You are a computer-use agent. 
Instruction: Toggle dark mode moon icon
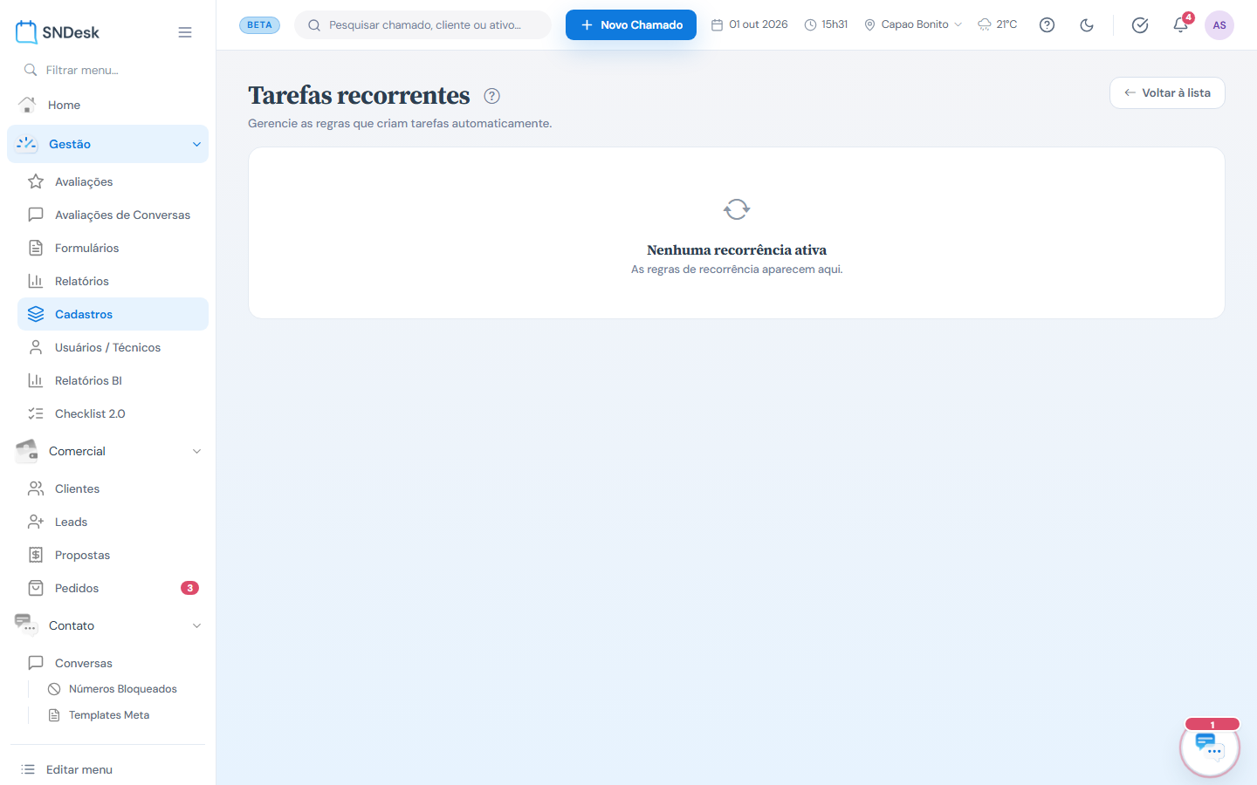[1087, 25]
